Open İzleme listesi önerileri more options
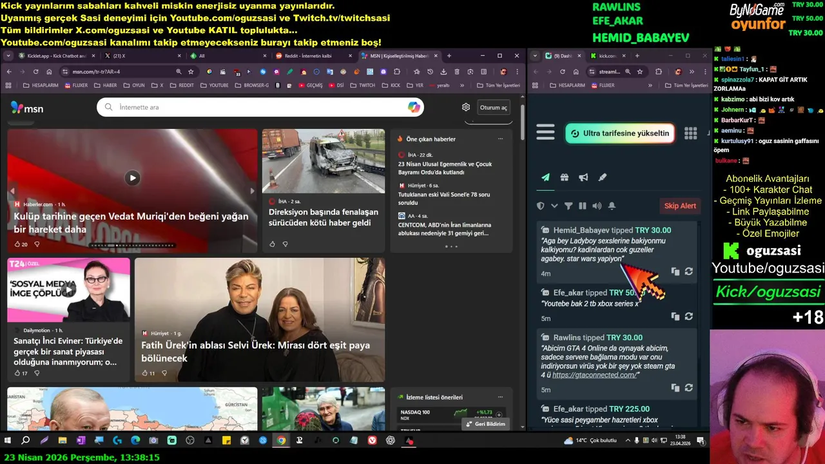The height and width of the screenshot is (464, 825). tap(500, 397)
